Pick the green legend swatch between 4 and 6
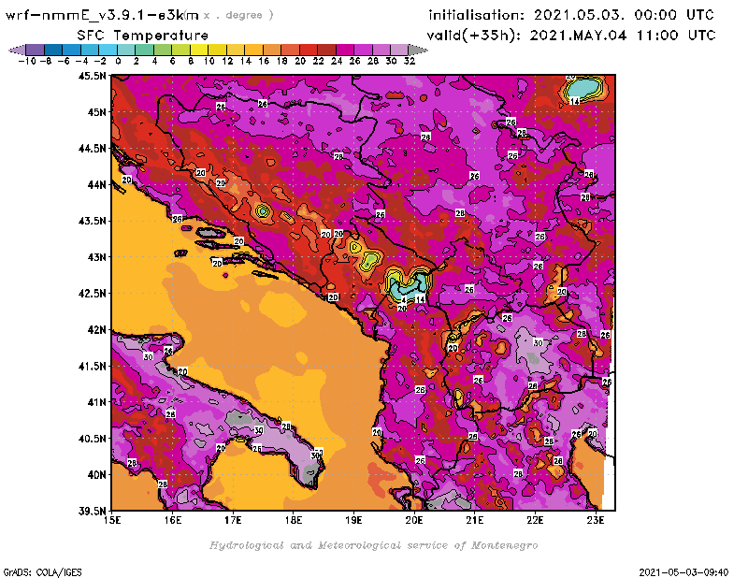Image resolution: width=748 pixels, height=578 pixels. pos(163,50)
